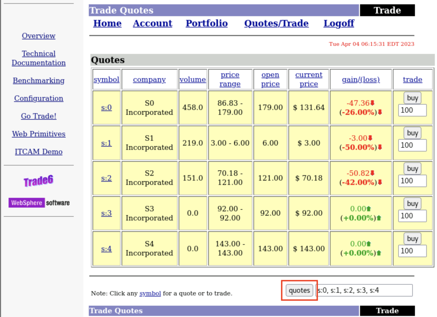Screen dimensions: 437x317
Task: Click Logoff in the navigation bar
Action: click(339, 23)
